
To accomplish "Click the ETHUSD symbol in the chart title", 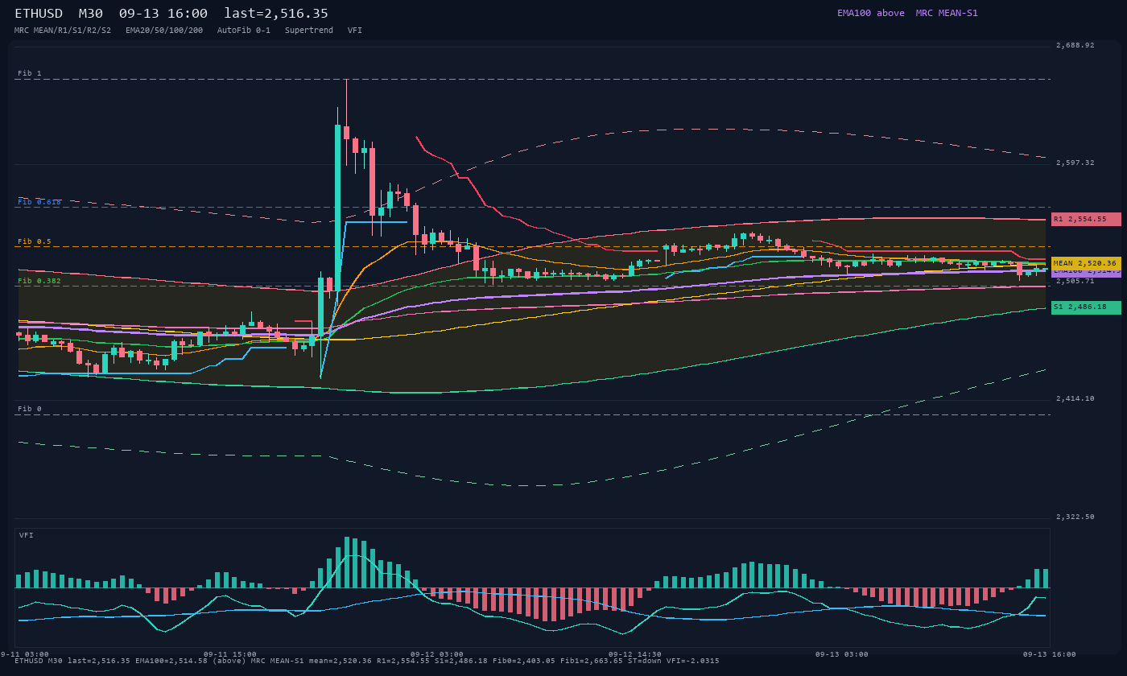I will pos(39,14).
